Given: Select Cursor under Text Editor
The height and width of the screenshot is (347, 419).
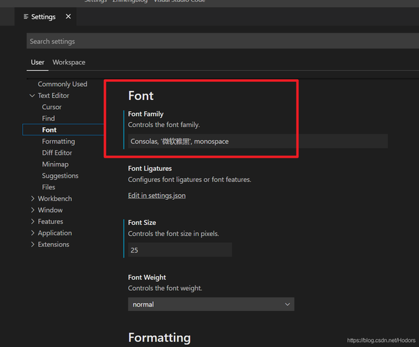Looking at the screenshot, I should pos(52,107).
